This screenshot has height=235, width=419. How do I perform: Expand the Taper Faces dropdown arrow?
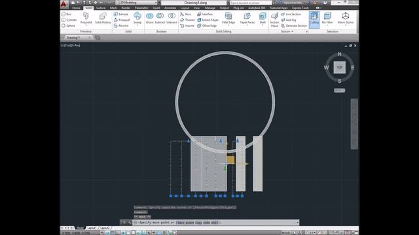pyautogui.click(x=247, y=25)
